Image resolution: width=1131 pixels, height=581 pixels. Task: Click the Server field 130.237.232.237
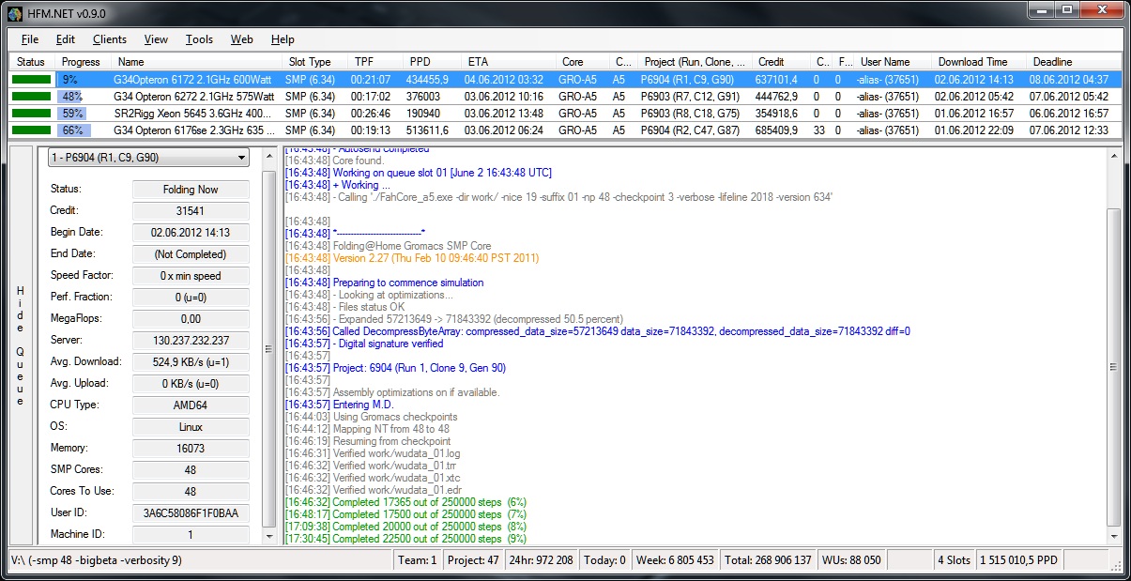(x=191, y=341)
